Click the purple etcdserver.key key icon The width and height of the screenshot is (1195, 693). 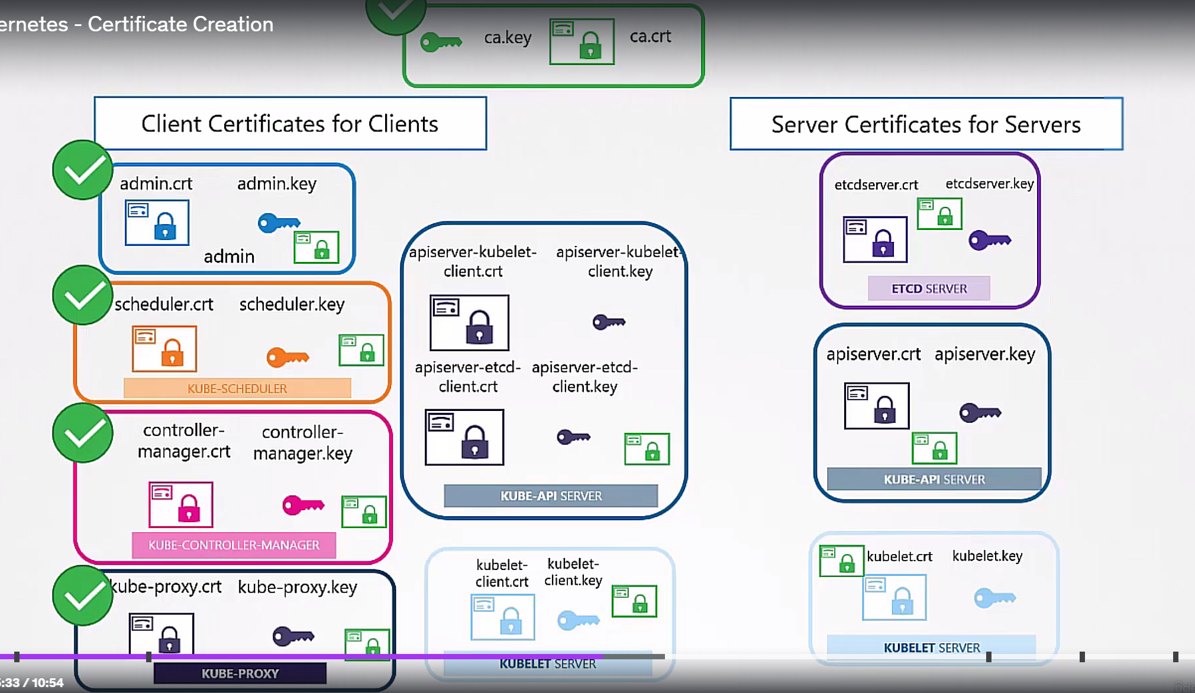coord(990,239)
